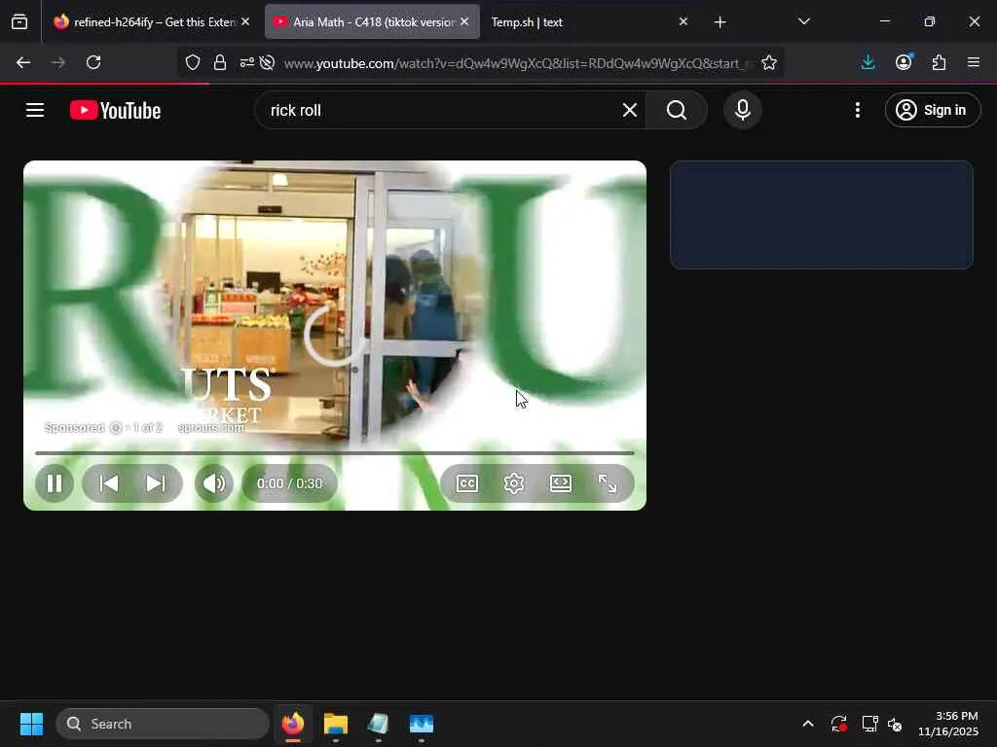The height and width of the screenshot is (747, 997).
Task: Click the Sign in button
Action: pos(933,110)
